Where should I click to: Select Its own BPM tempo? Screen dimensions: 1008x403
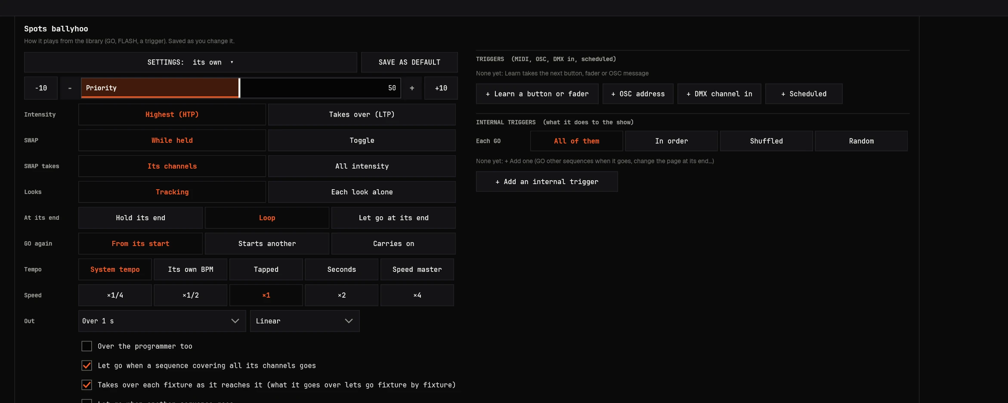(191, 269)
